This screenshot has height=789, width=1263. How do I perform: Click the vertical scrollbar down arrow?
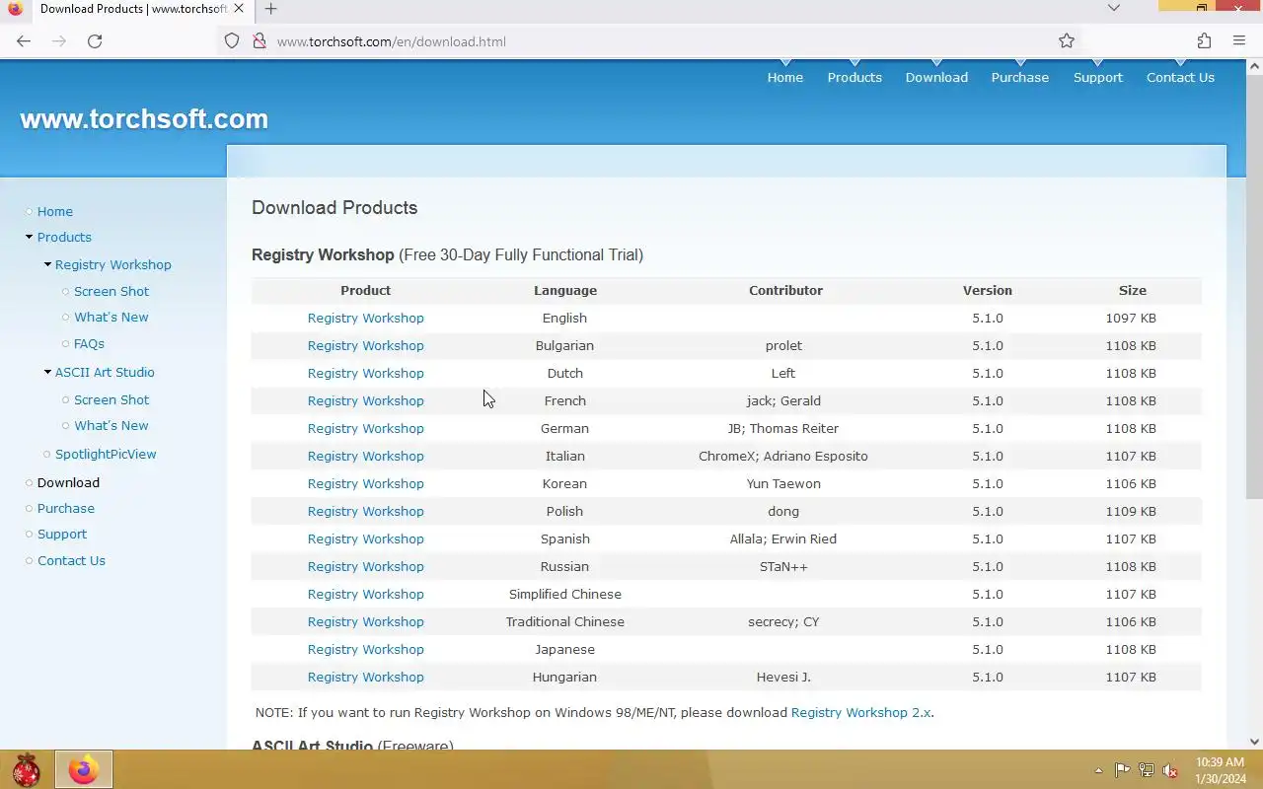click(1255, 742)
